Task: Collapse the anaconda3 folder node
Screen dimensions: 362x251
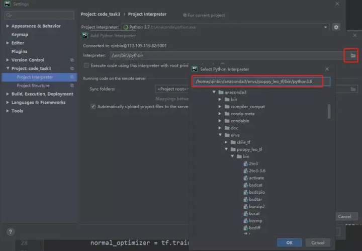Action: tap(214, 92)
